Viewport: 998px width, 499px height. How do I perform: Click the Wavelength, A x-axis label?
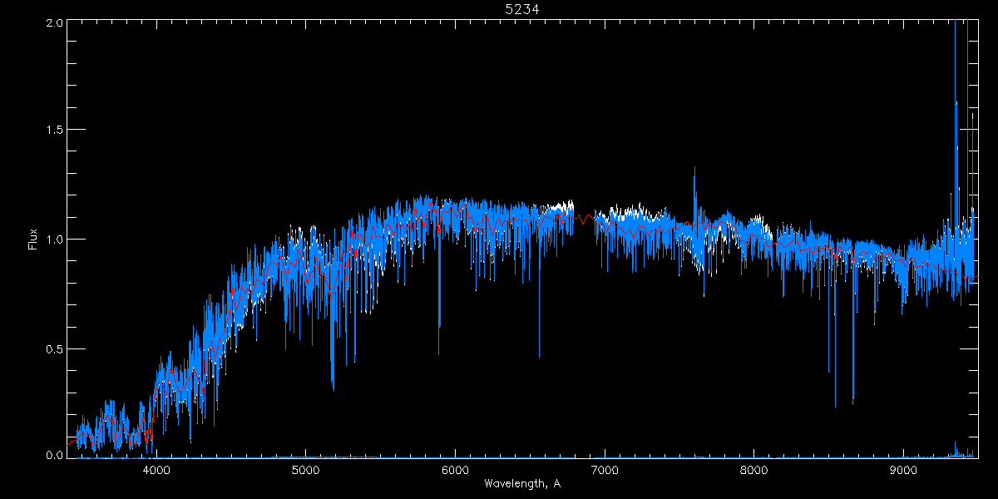pos(522,484)
